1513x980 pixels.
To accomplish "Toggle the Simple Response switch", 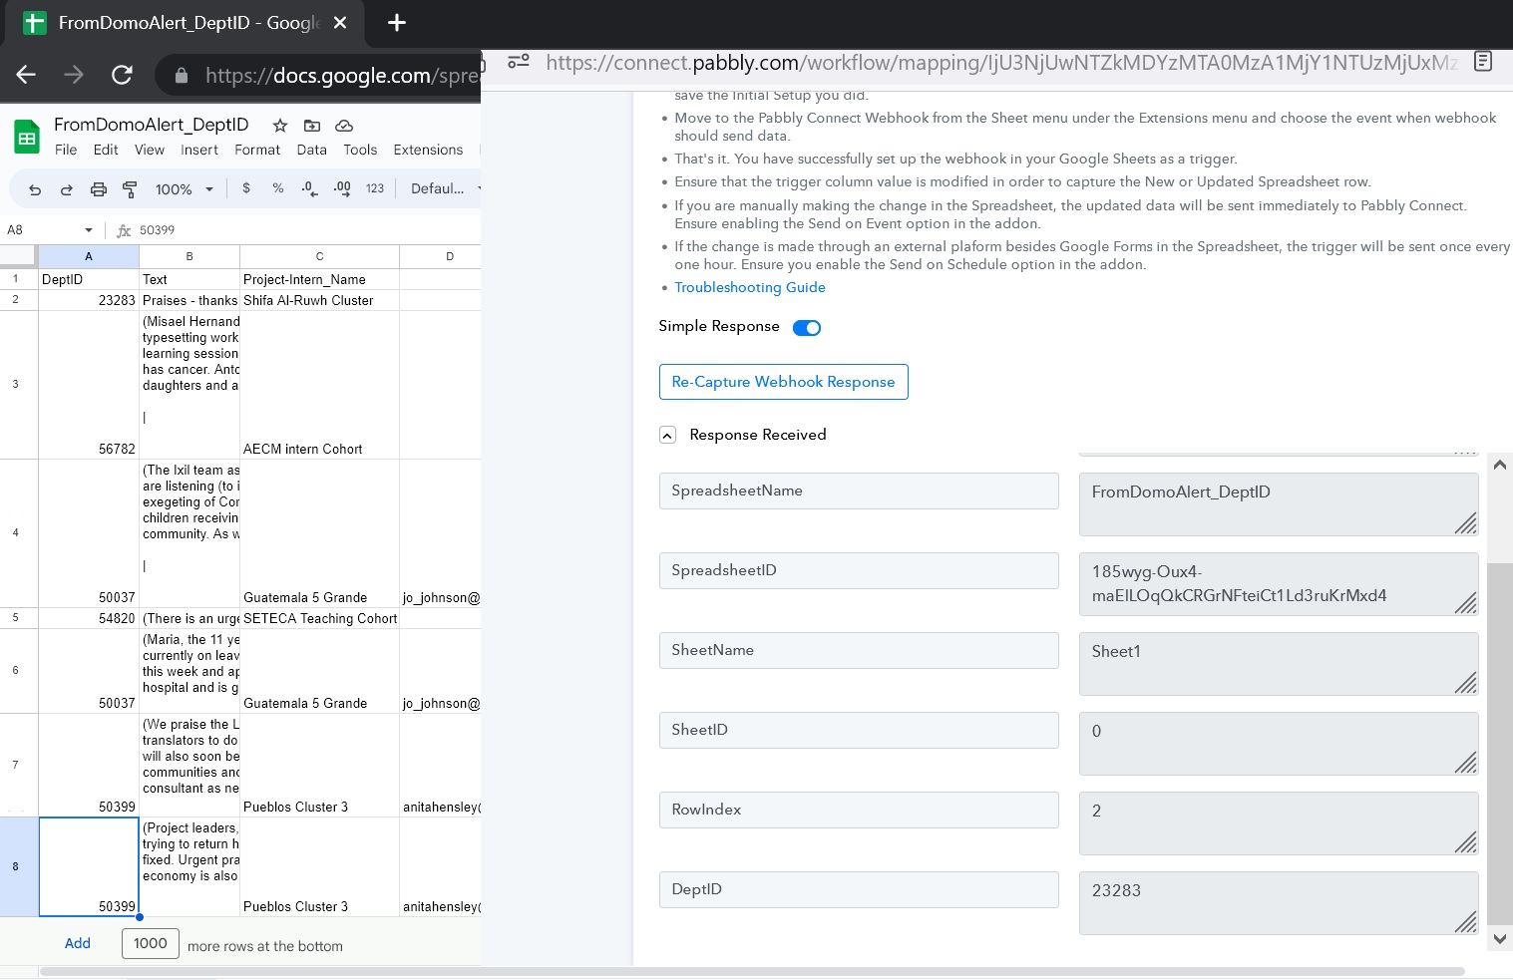I will coord(807,328).
